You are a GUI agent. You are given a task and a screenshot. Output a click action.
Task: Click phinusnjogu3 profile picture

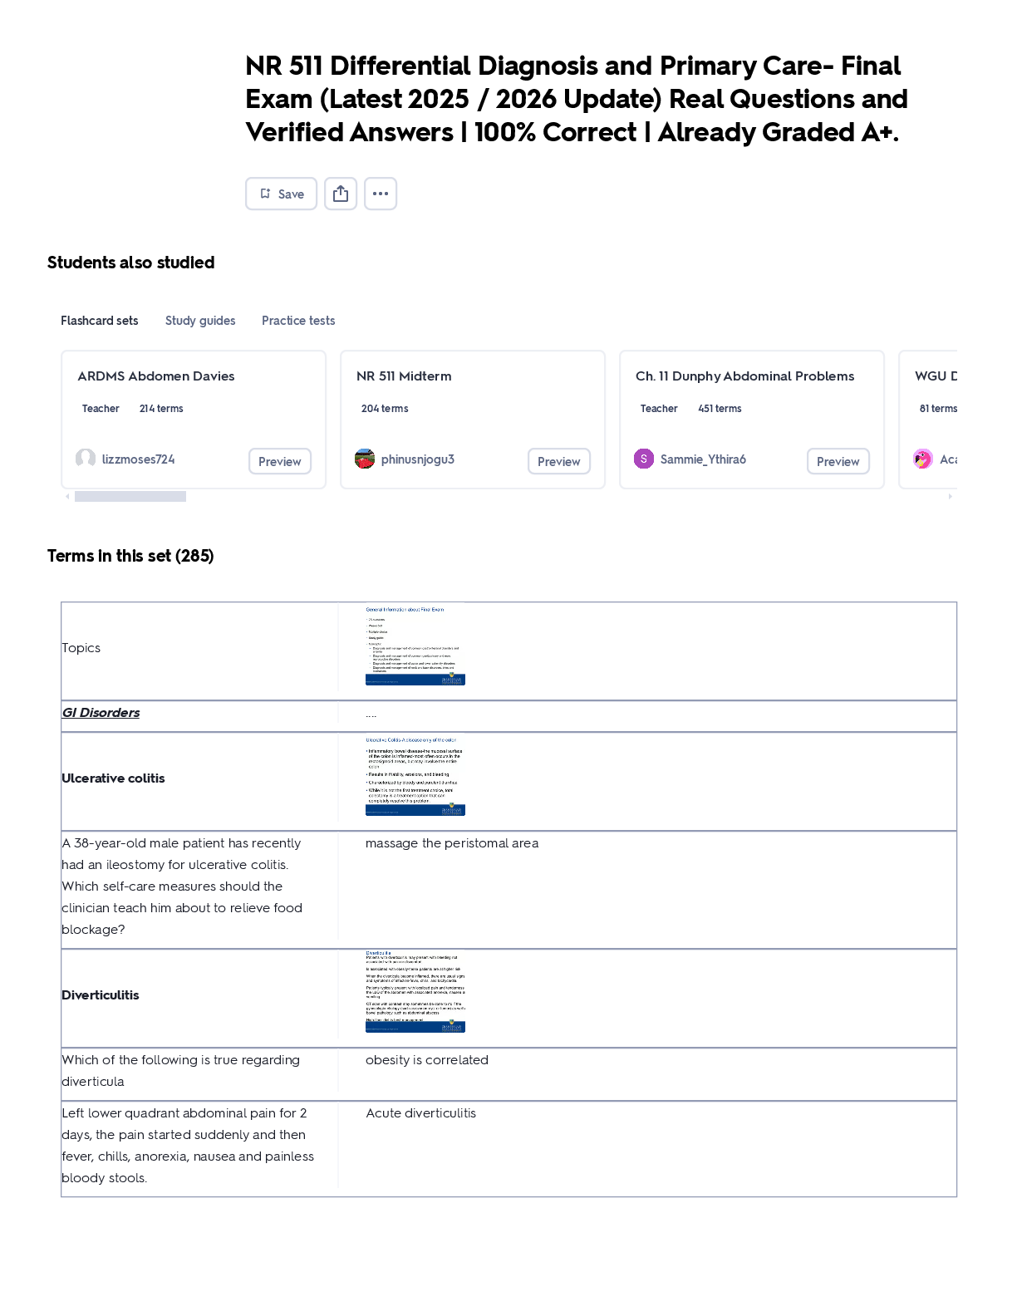[x=365, y=459]
